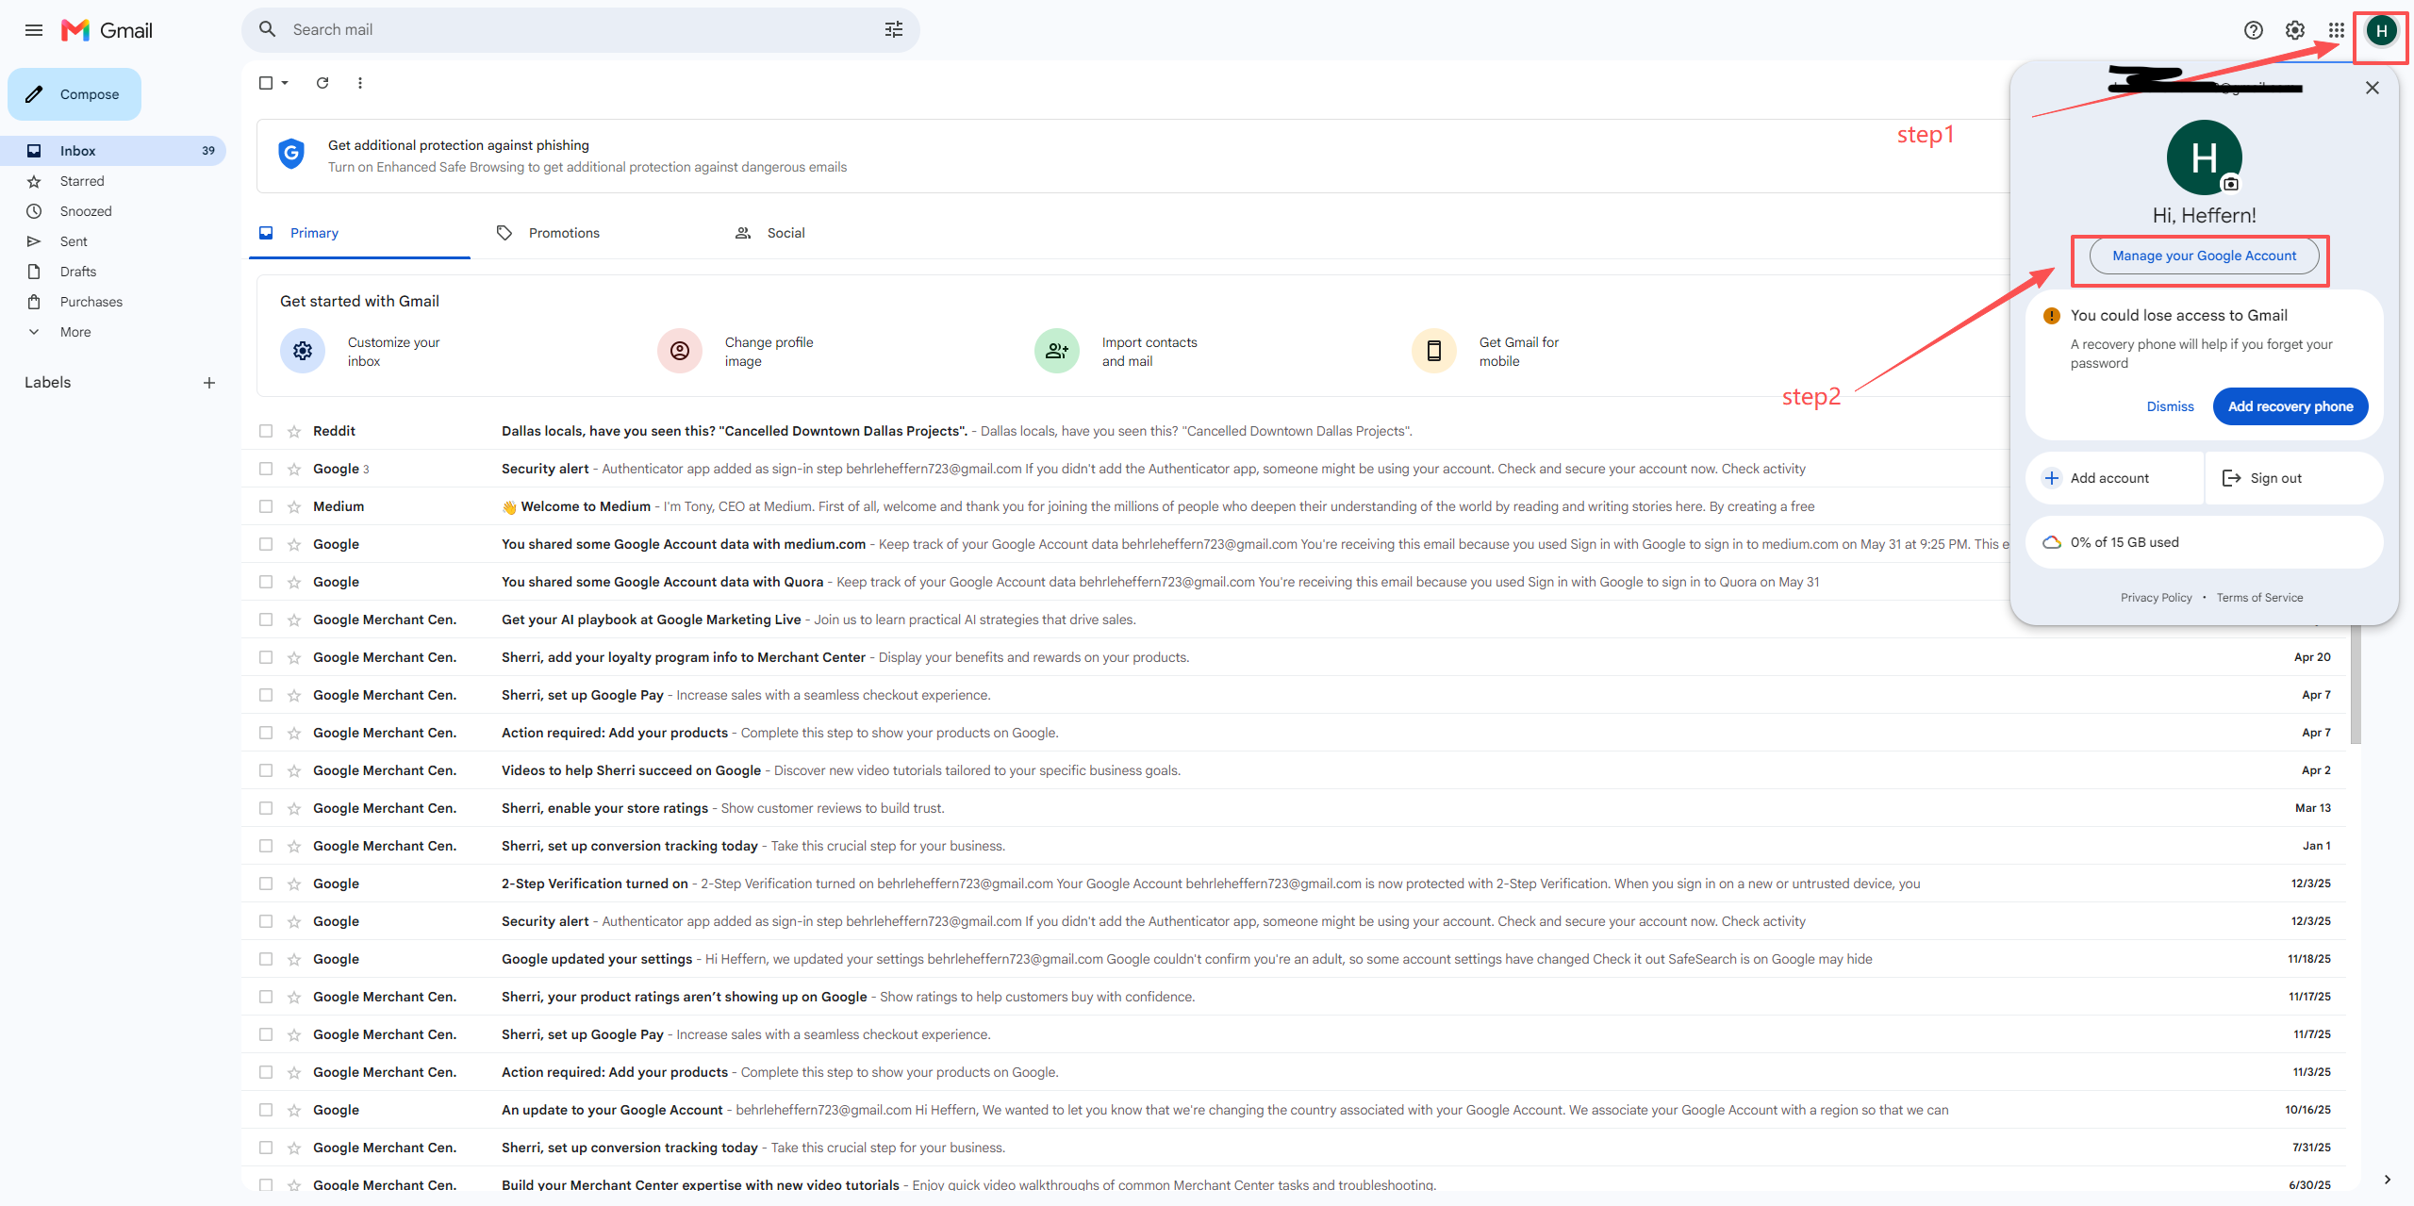Go to next page chevron
The height and width of the screenshot is (1206, 2414).
[x=2387, y=1179]
